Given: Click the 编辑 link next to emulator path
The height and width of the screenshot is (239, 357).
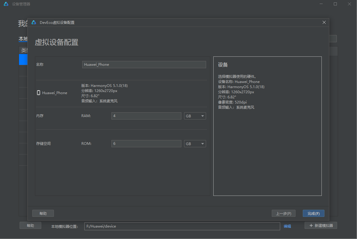Looking at the screenshot, I should [287, 226].
